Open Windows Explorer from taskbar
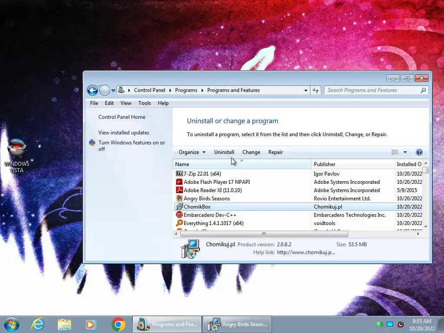 64,324
